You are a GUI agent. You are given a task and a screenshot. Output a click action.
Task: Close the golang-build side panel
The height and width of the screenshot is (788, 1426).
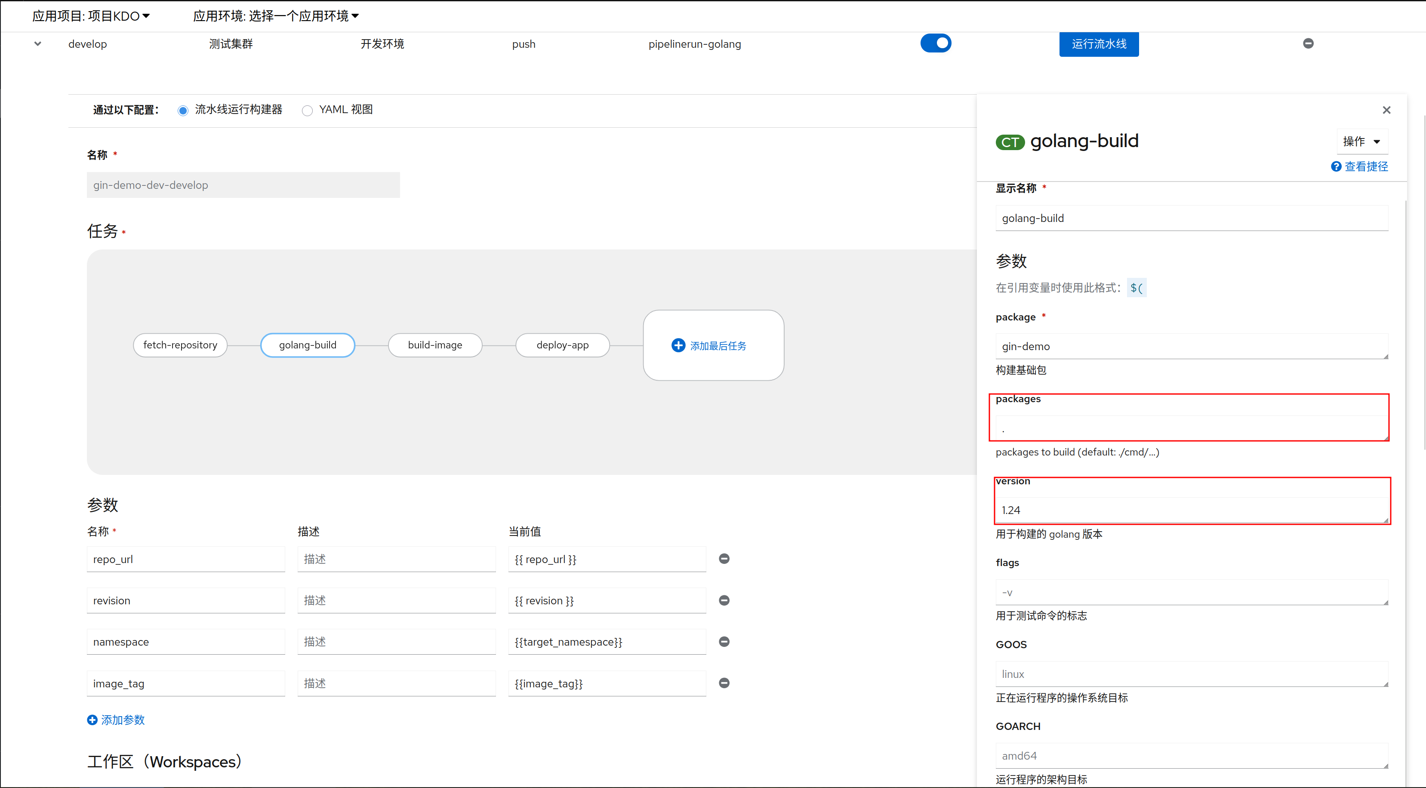pos(1386,110)
